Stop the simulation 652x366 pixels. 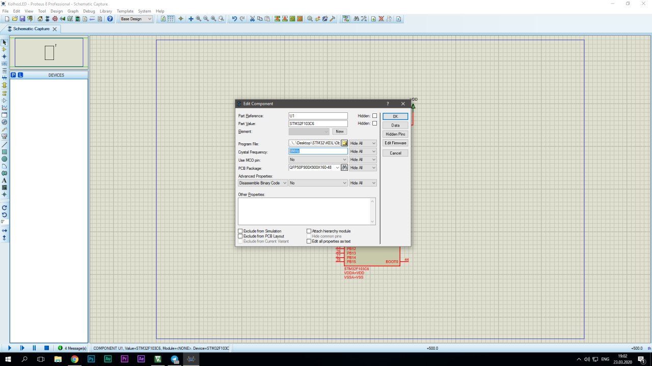(x=46, y=348)
